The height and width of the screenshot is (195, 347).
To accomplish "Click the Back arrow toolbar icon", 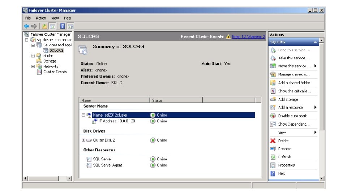I will point(26,26).
